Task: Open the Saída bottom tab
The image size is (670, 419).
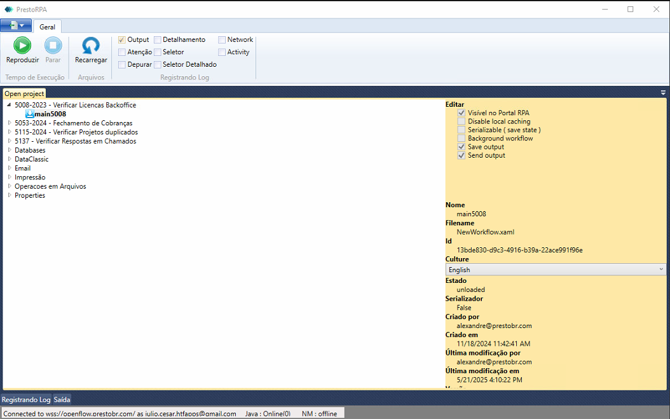Action: coord(62,399)
